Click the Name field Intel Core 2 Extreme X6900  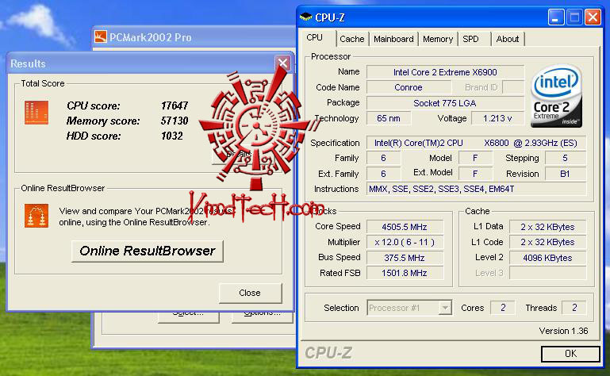coord(445,72)
